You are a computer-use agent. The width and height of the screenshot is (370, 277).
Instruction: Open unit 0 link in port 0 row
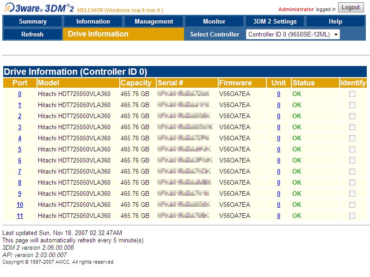(279, 94)
